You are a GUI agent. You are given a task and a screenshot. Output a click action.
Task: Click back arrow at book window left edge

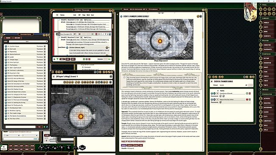click(117, 14)
